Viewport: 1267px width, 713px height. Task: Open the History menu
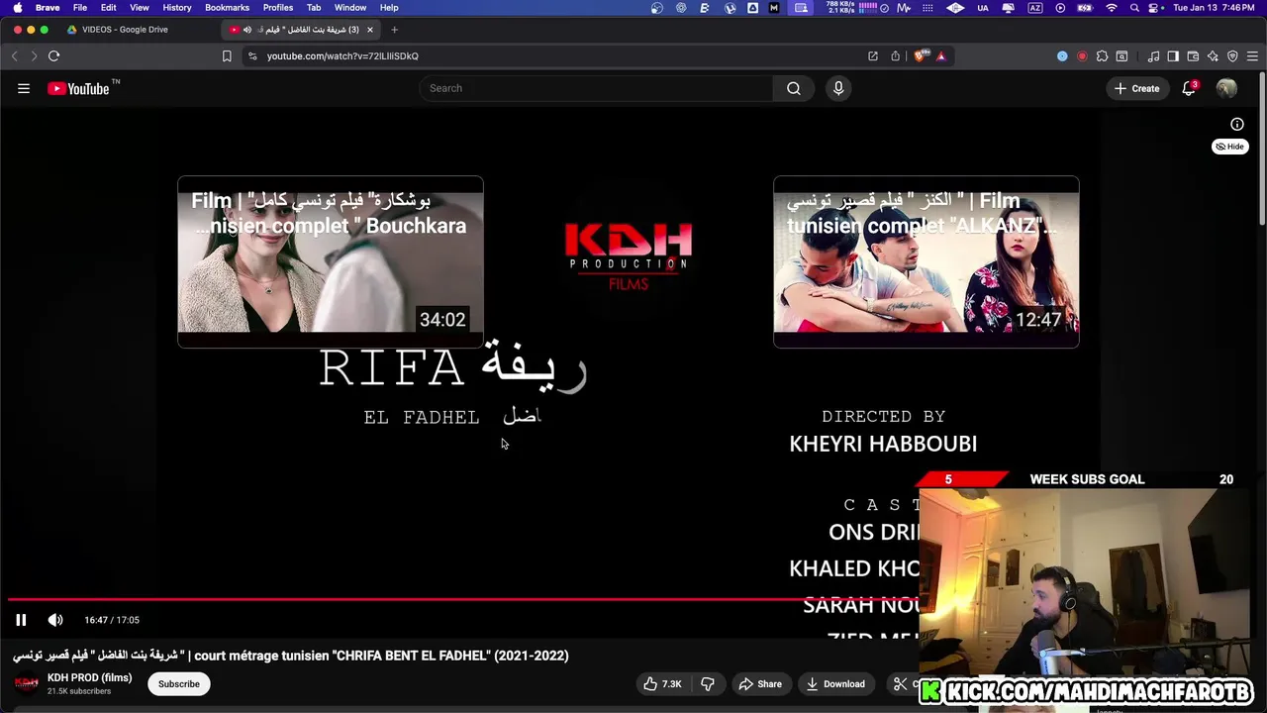[x=177, y=8]
